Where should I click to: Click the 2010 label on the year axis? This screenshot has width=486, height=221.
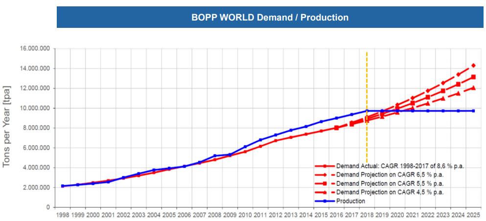(x=245, y=215)
